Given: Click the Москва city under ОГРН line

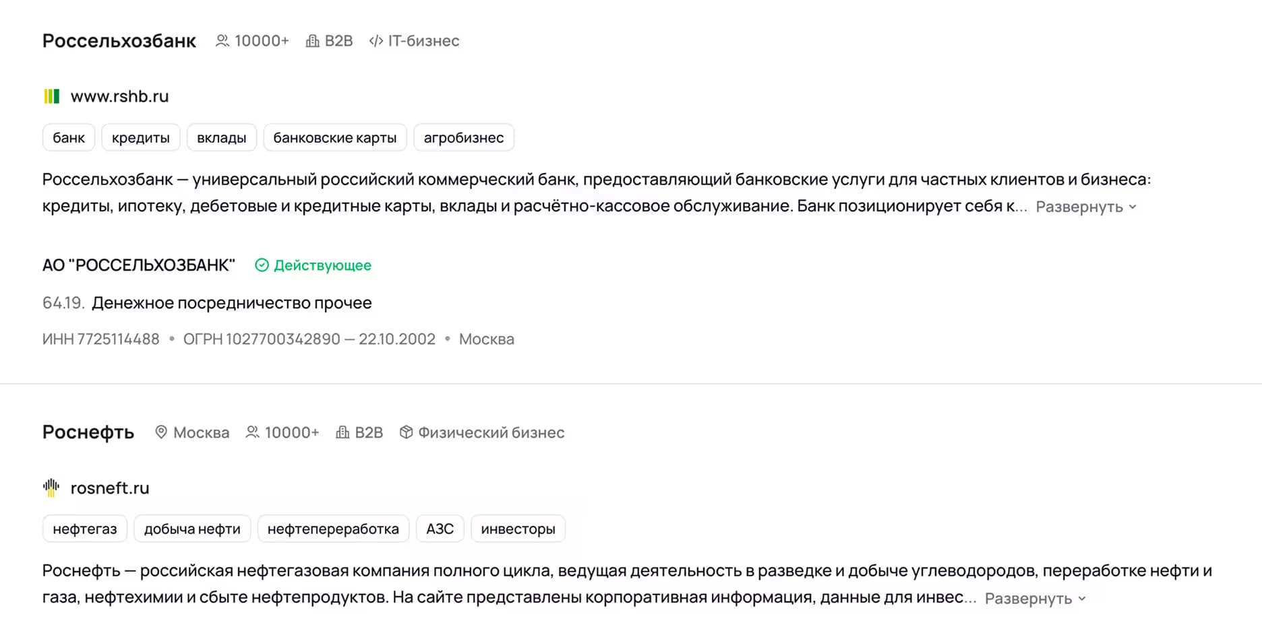Looking at the screenshot, I should (487, 339).
